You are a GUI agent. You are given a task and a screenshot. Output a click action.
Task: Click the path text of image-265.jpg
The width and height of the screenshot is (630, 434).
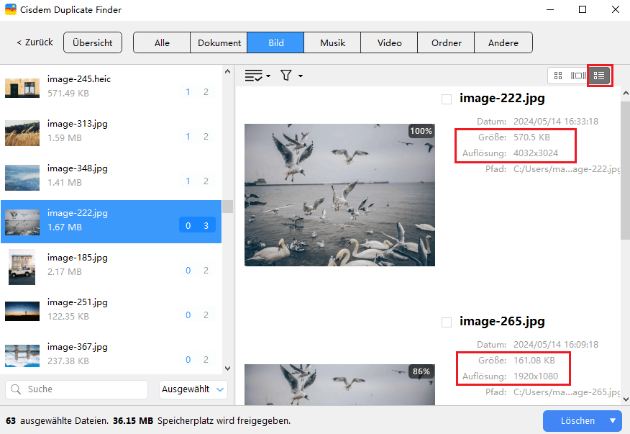(x=567, y=392)
